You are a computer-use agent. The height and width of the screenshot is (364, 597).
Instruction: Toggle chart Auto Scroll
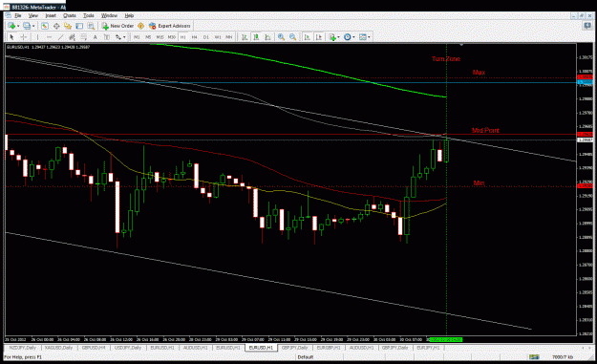pos(307,37)
